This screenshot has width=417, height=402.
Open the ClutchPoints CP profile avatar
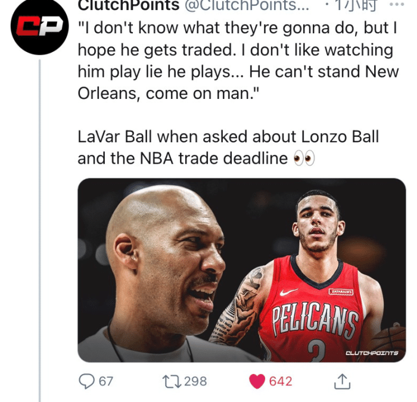coord(40,26)
